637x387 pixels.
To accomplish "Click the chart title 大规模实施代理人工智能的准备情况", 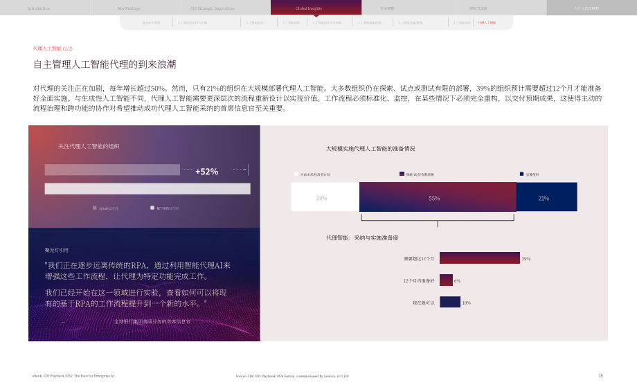I will pos(370,149).
